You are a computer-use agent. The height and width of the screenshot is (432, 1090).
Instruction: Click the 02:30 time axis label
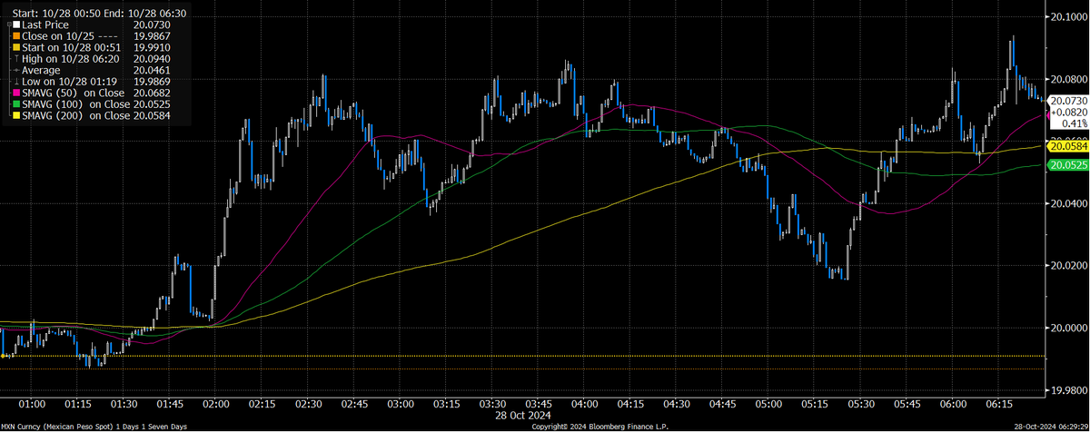[x=308, y=403]
